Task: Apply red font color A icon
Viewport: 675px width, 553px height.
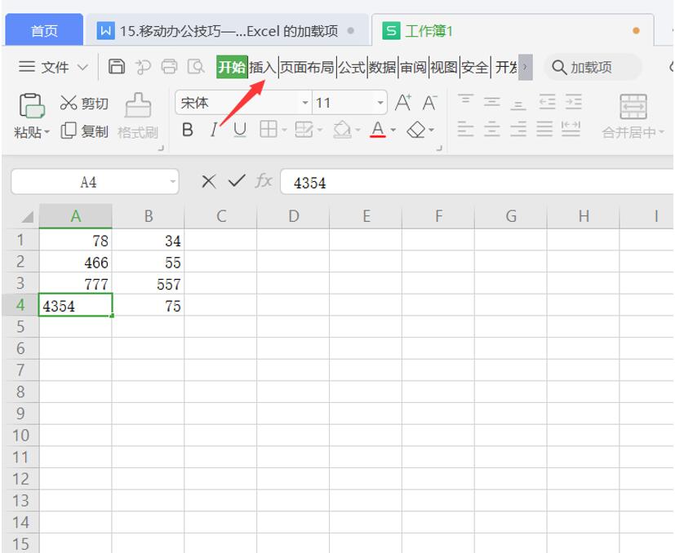Action: (378, 129)
